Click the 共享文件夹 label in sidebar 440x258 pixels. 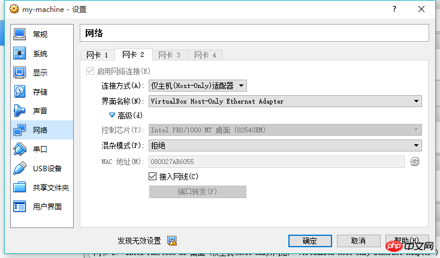[x=51, y=187]
